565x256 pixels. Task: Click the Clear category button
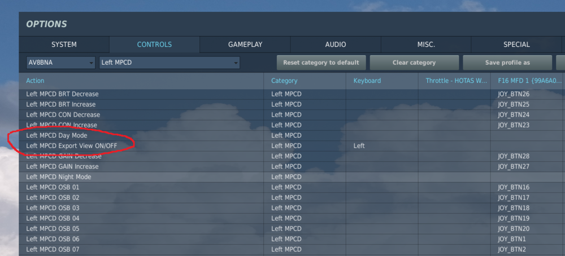[x=414, y=63]
